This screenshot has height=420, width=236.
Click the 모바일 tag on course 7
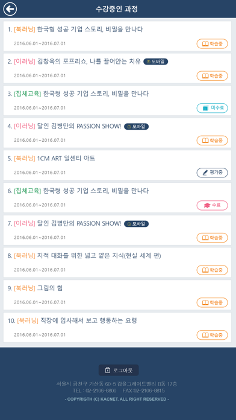click(x=136, y=224)
